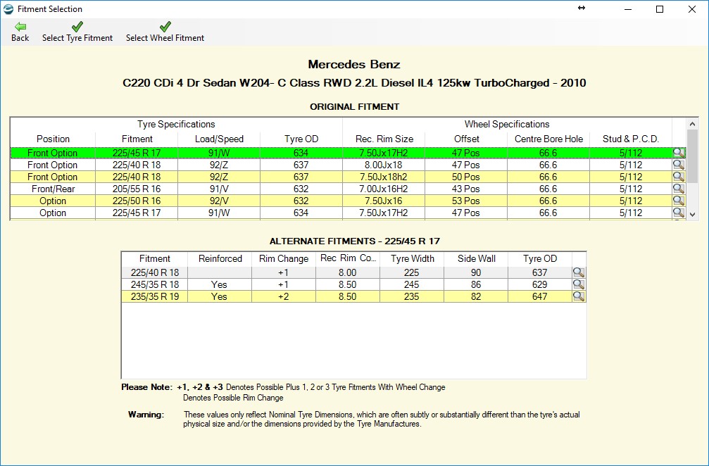This screenshot has width=709, height=466.
Task: Click the scroll up arrow of the original fitment table
Action: pyautogui.click(x=692, y=124)
